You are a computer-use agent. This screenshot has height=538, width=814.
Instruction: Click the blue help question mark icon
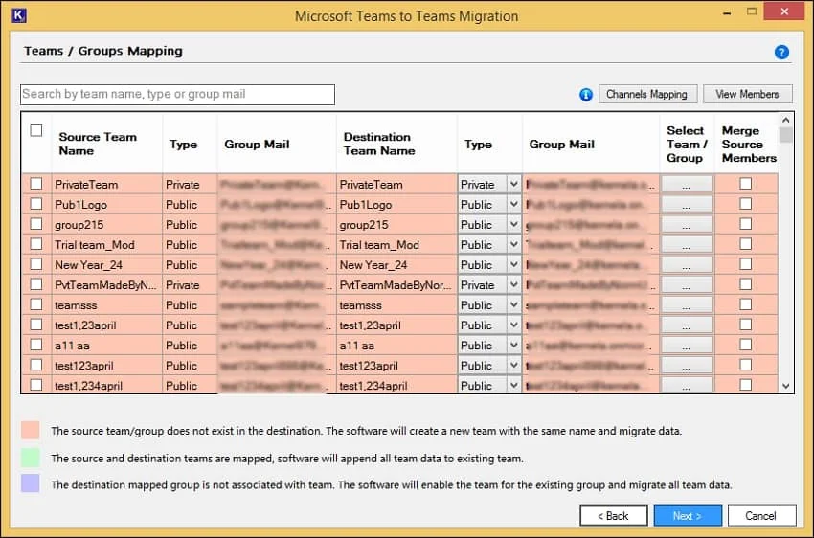(781, 52)
